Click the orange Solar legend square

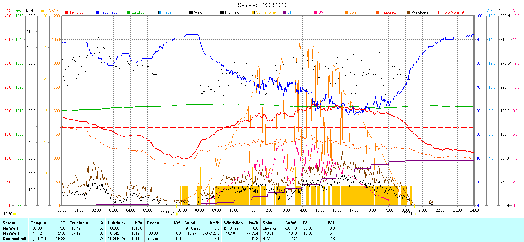(x=346, y=12)
